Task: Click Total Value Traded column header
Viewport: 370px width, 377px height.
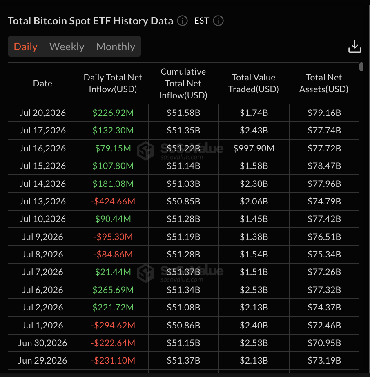Action: tap(254, 83)
